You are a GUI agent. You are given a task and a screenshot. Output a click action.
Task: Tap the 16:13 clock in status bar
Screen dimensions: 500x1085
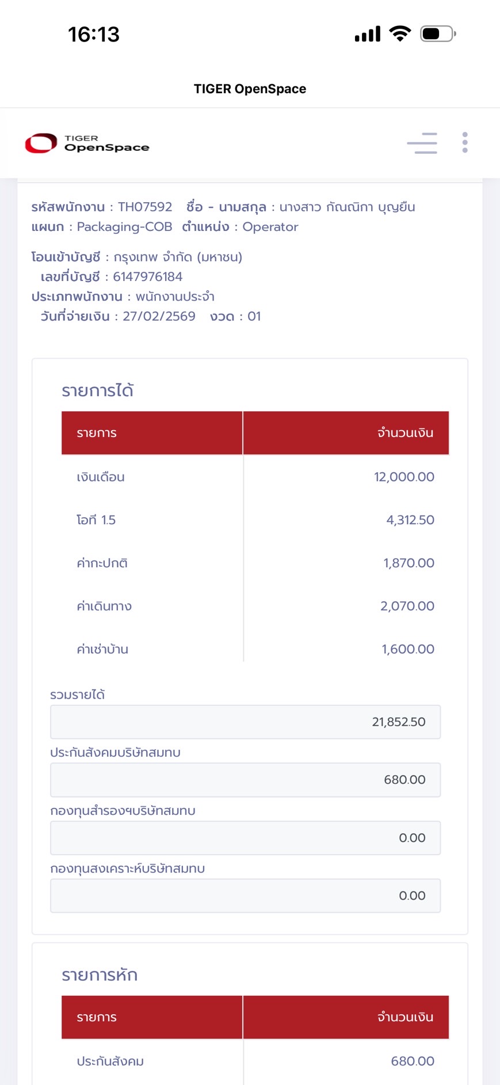pos(94,35)
